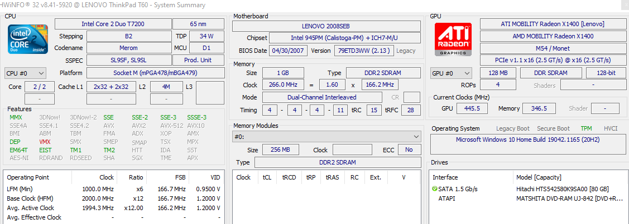Click the 1 GB memory size field

[283, 73]
